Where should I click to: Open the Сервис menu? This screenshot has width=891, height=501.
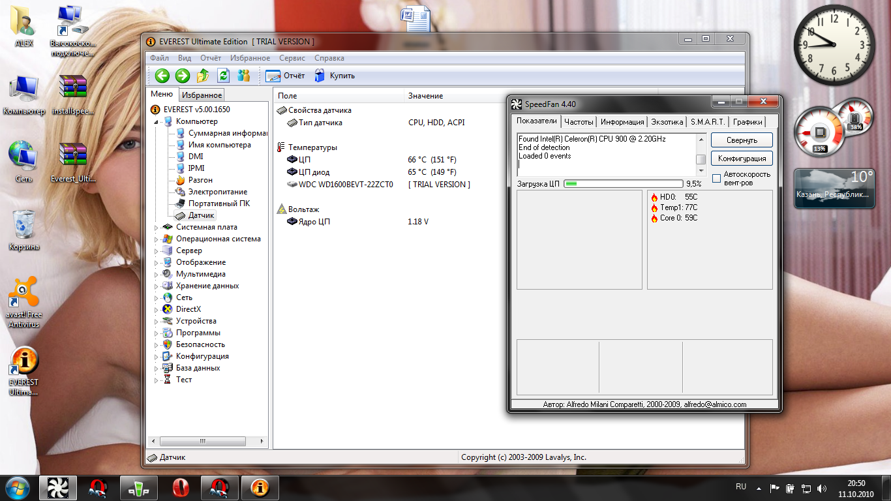pyautogui.click(x=292, y=58)
